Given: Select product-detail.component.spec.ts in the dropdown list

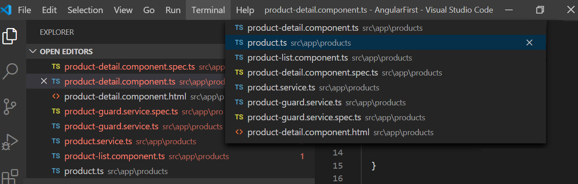Looking at the screenshot, I should coord(385,73).
